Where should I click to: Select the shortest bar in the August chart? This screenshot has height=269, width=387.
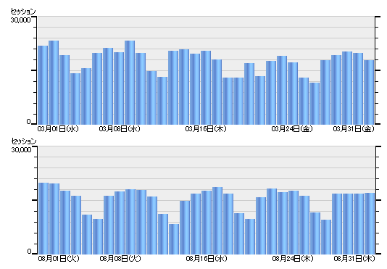pyautogui.click(x=174, y=239)
